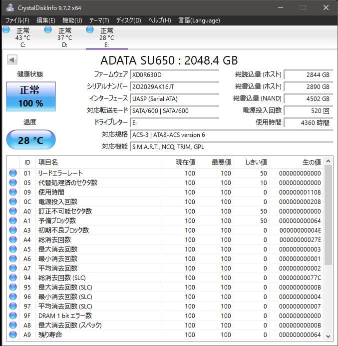Select the E: drive tab at 28 °C

pos(107,37)
